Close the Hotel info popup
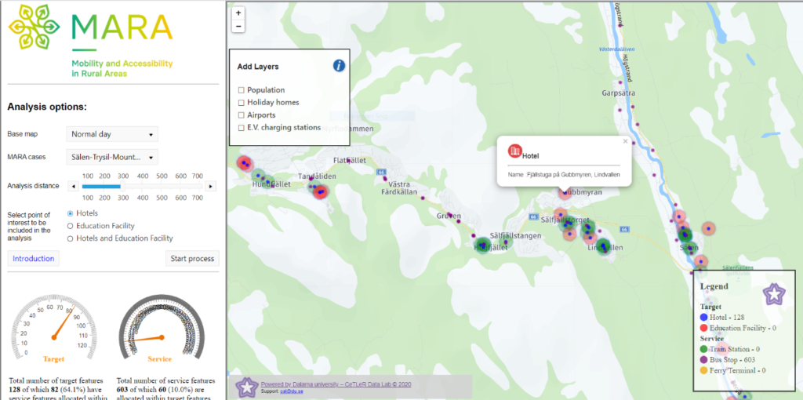 tap(625, 142)
